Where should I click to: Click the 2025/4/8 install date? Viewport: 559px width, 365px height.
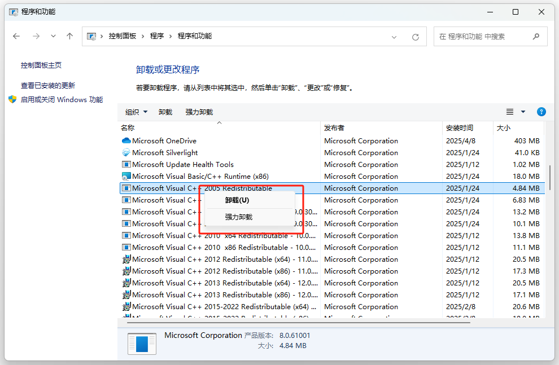[x=461, y=140]
